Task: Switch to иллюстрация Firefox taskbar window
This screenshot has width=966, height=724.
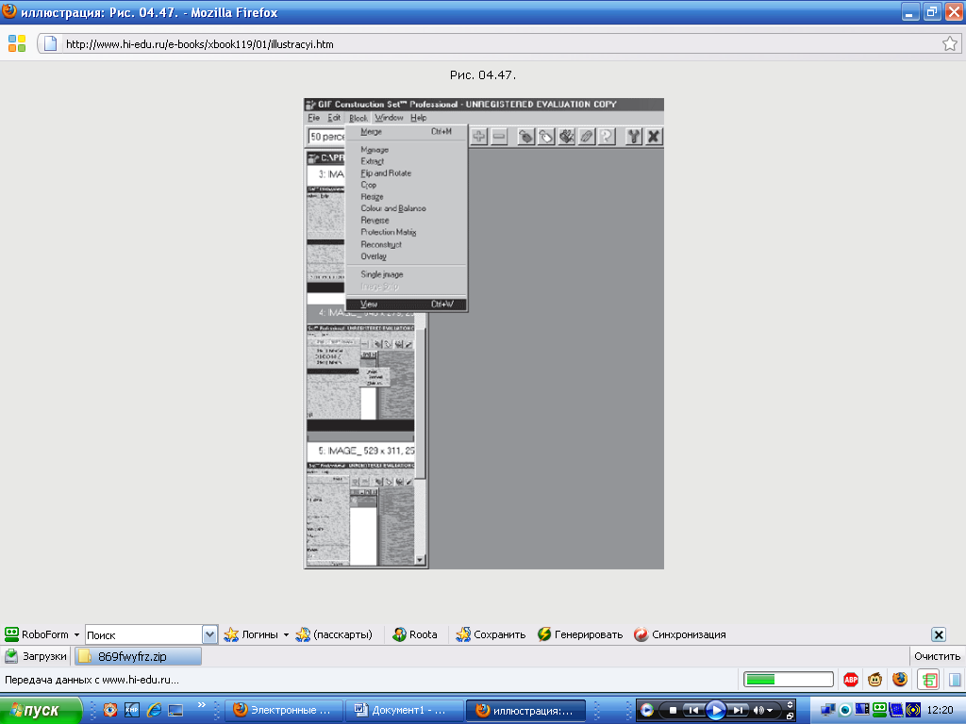Action: [x=525, y=711]
